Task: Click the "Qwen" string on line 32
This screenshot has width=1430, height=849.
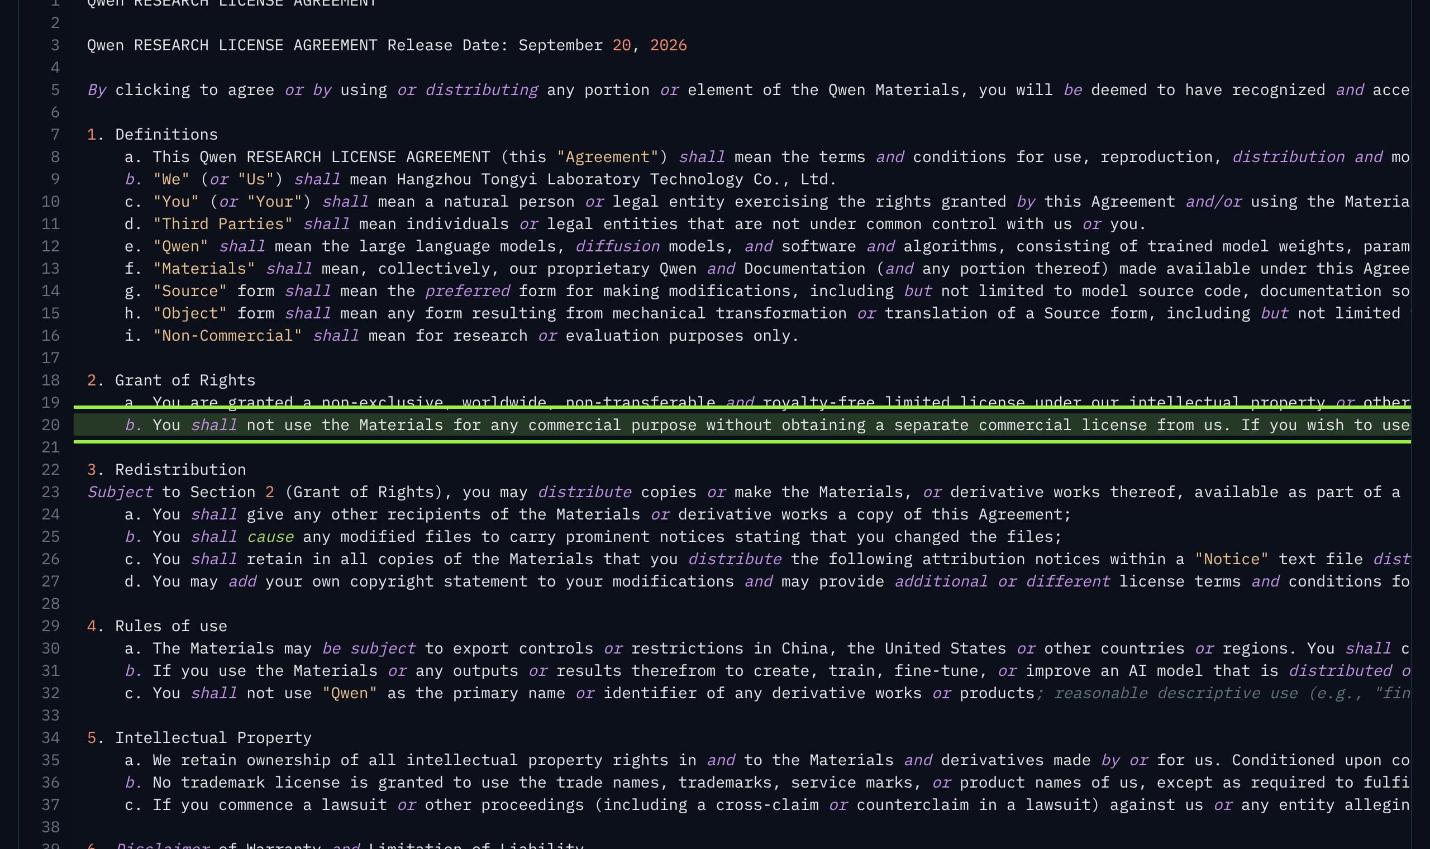Action: tap(350, 693)
